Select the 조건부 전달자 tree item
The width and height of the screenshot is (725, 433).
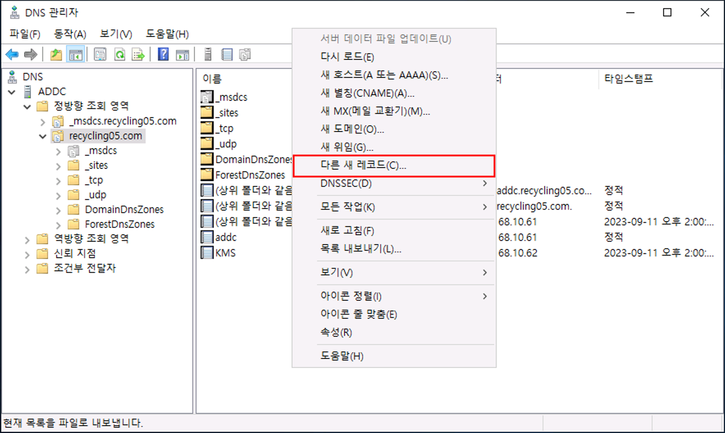85,268
